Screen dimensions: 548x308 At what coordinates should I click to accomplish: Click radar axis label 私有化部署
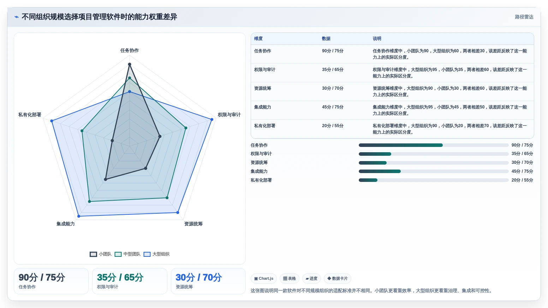tap(30, 115)
